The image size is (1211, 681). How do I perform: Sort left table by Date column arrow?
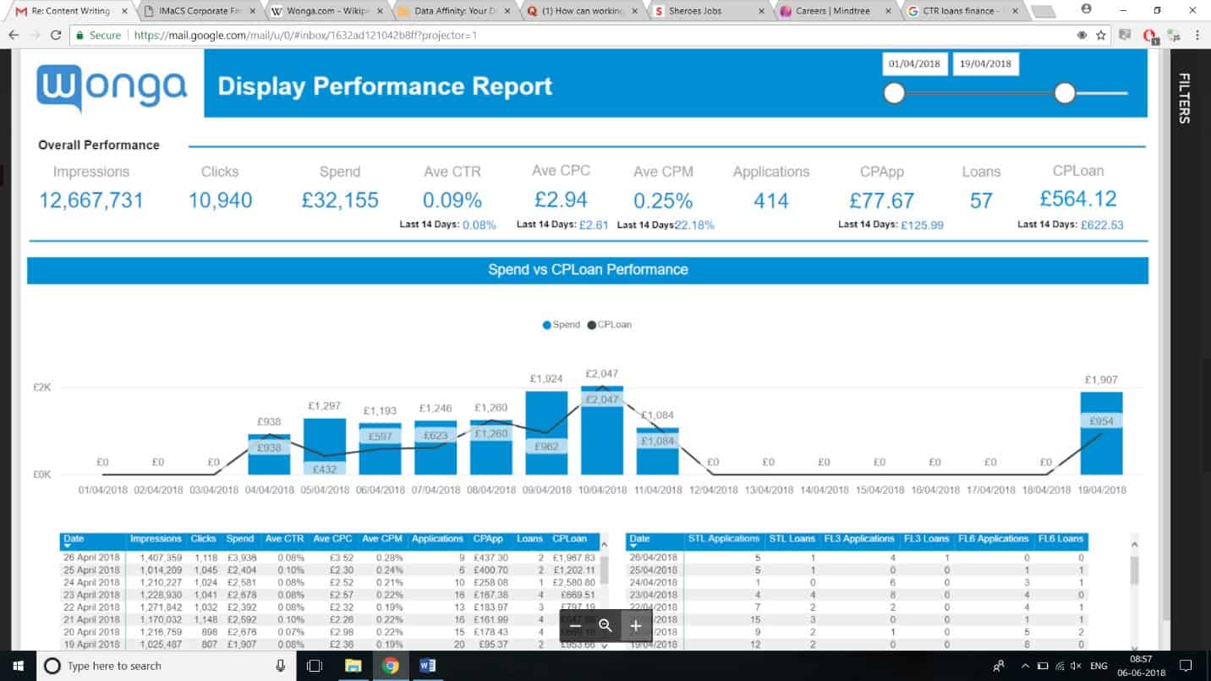coord(68,546)
